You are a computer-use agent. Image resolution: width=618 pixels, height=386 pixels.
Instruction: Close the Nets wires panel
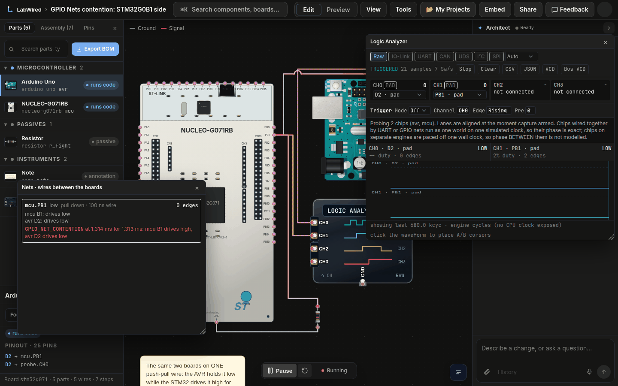(197, 188)
